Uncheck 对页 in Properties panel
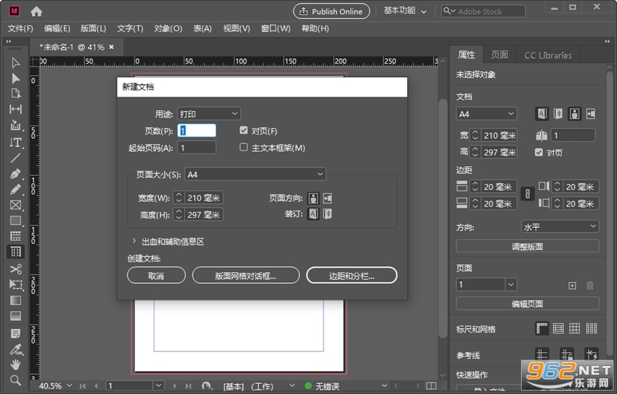617x394 pixels. pyautogui.click(x=539, y=153)
